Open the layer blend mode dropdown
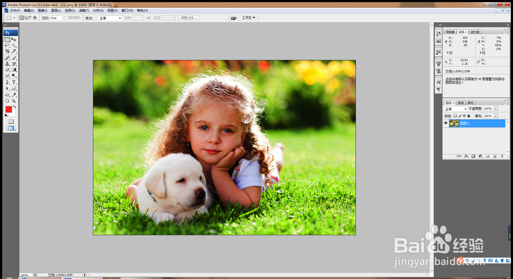This screenshot has width=513, height=279. tap(456, 109)
